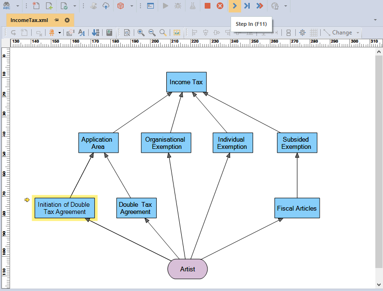Click the red cube icon
The image size is (383, 291).
pyautogui.click(x=120, y=6)
